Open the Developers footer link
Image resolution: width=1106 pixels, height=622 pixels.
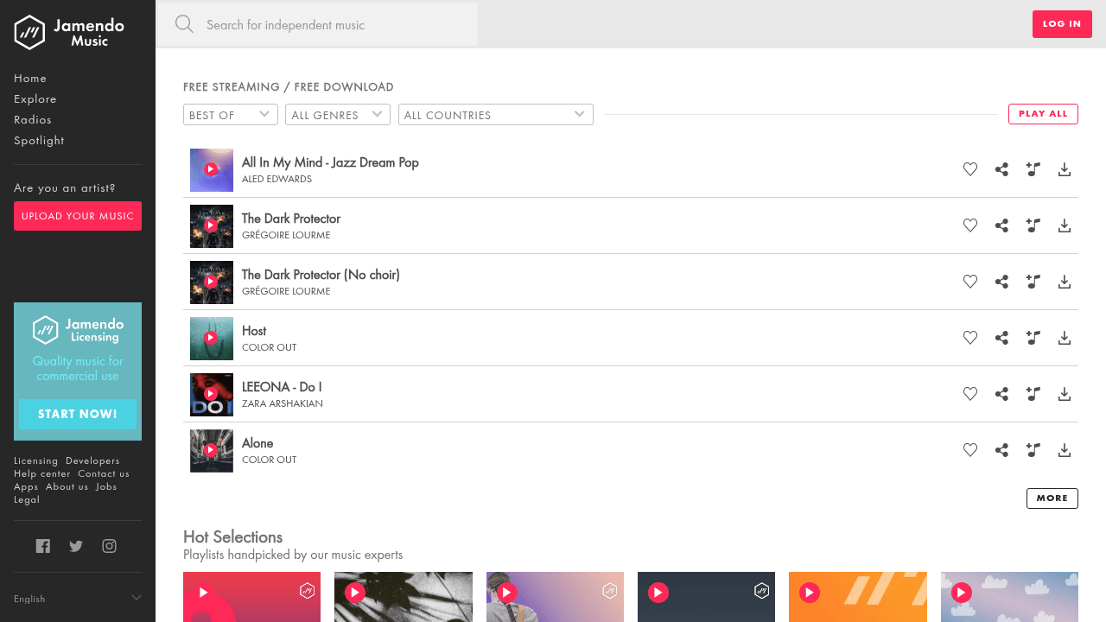point(92,461)
